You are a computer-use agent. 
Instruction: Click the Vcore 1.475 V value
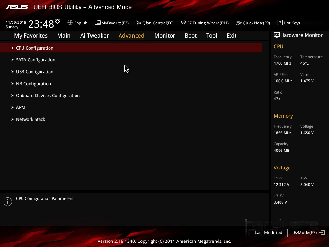[x=307, y=81]
